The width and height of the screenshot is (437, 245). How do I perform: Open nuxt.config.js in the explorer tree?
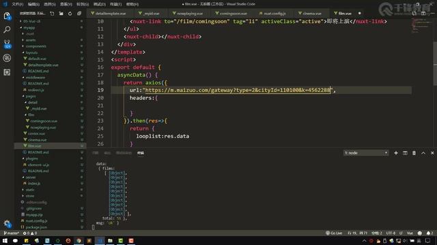(x=36, y=220)
